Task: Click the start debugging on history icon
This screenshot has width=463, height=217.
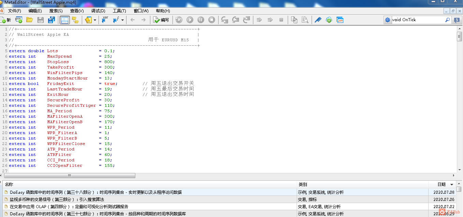Action: (179, 20)
